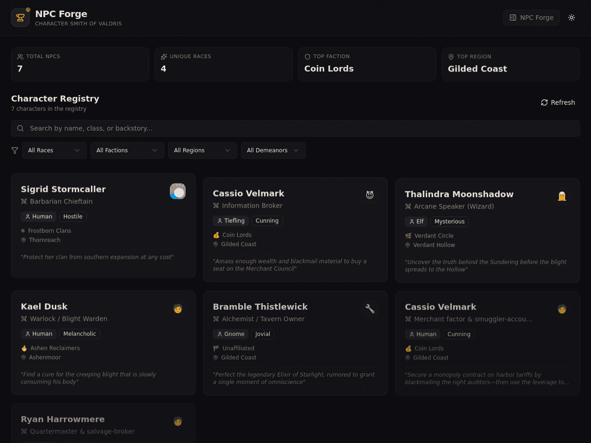Click Sigrid Stormcaller's avatar icon
The width and height of the screenshot is (591, 443).
(x=178, y=191)
